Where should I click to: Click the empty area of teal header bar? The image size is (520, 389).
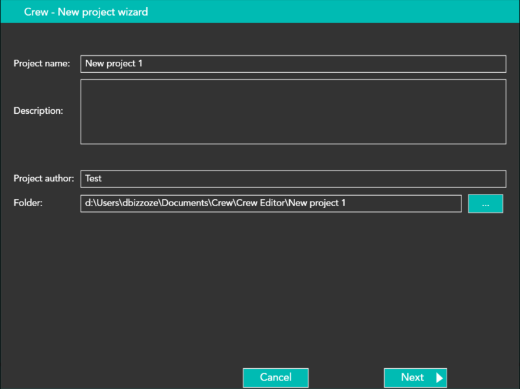pyautogui.click(x=338, y=12)
